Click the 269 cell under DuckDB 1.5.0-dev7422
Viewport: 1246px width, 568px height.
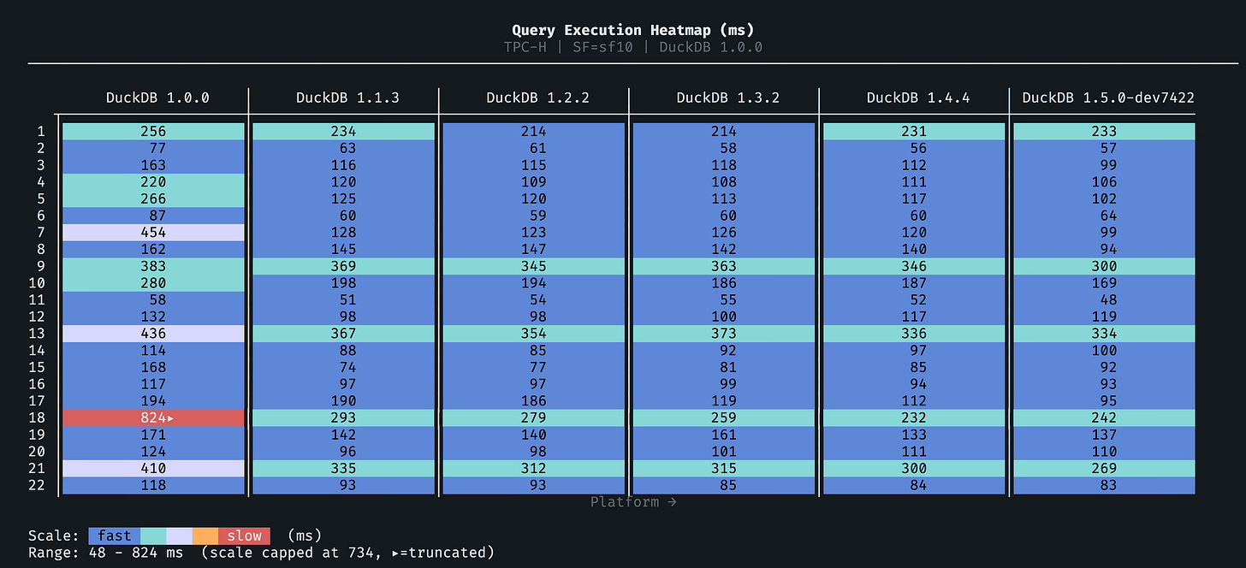pos(1104,469)
